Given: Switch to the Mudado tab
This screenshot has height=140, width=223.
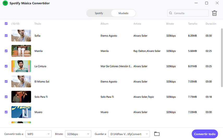Looking at the screenshot, I should coord(123,13).
